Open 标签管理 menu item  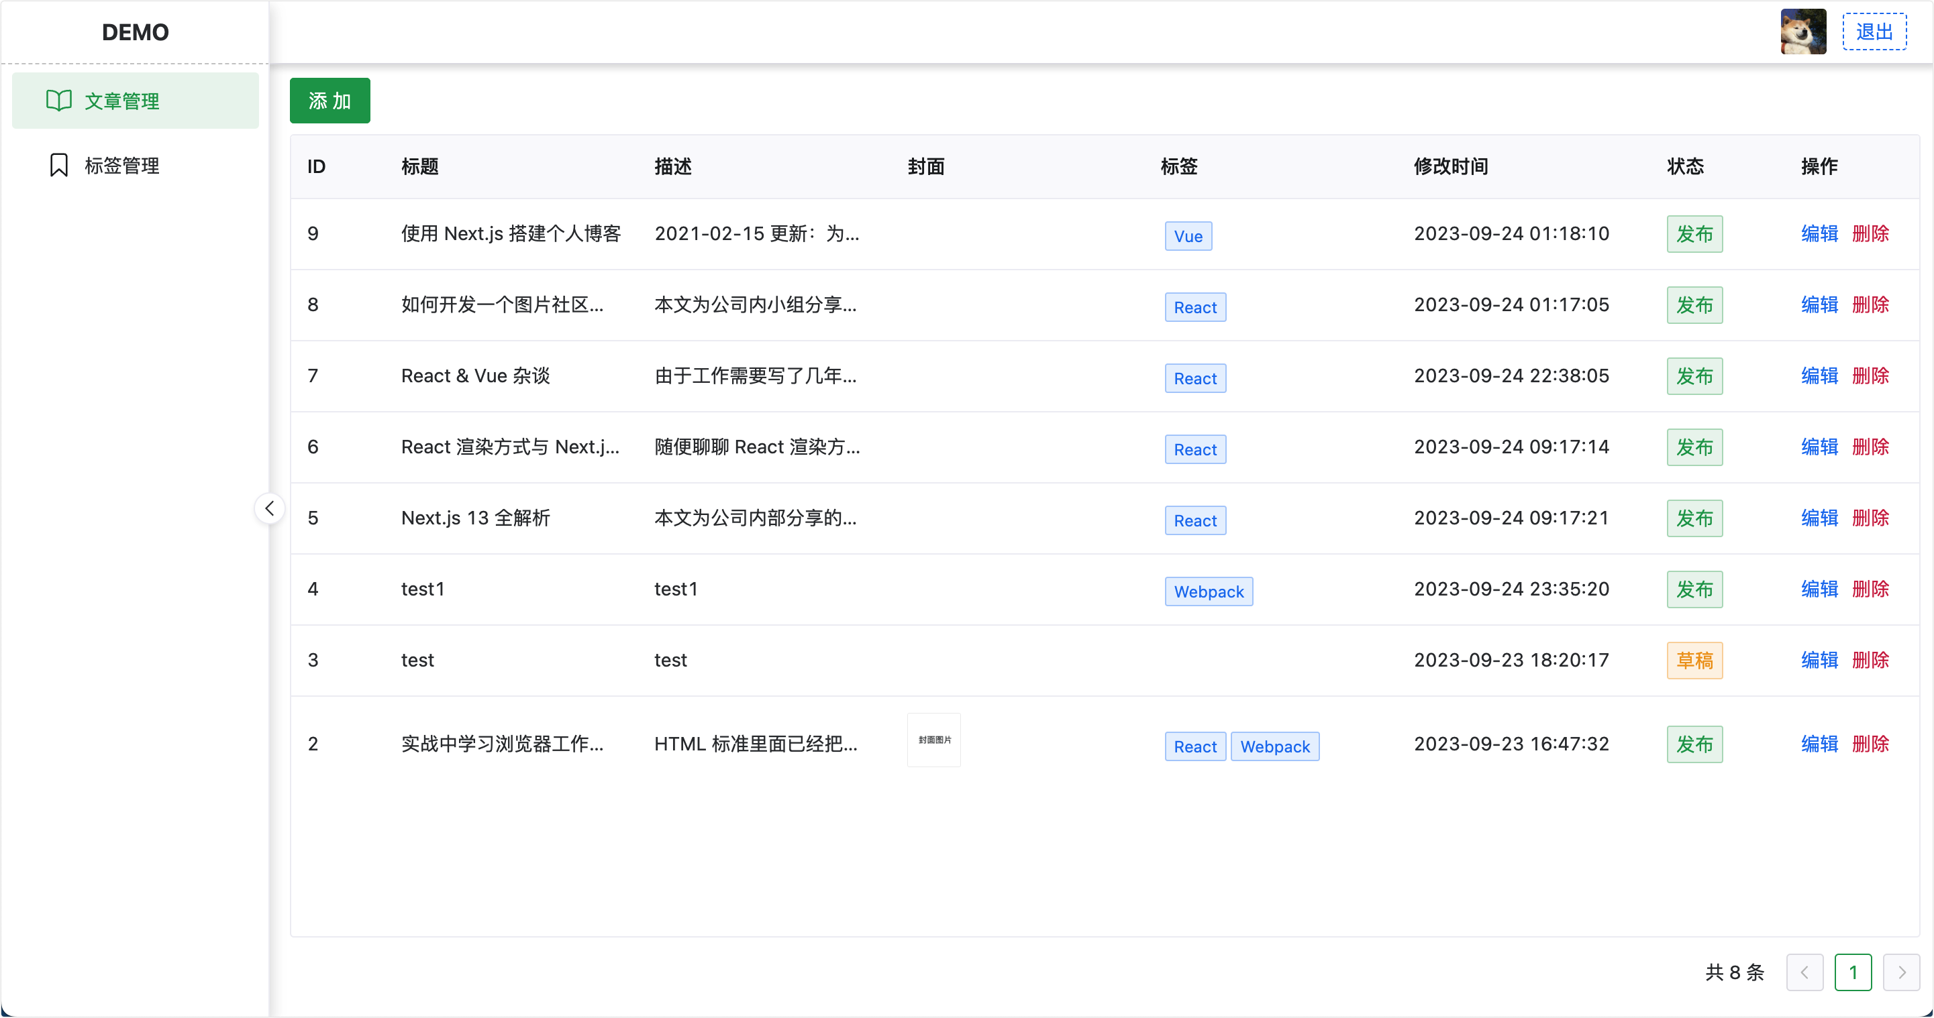click(x=121, y=165)
